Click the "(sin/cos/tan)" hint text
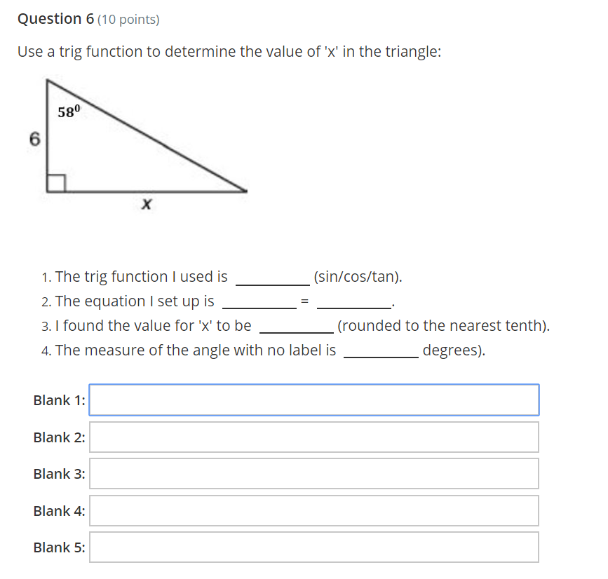The image size is (608, 579). (358, 277)
